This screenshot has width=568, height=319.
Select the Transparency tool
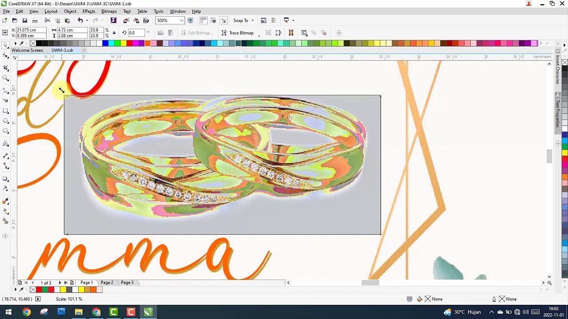tap(6, 189)
